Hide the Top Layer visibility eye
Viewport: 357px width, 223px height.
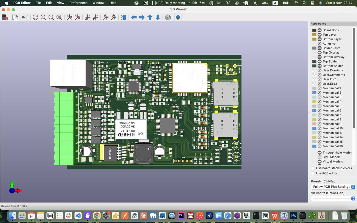click(x=320, y=34)
